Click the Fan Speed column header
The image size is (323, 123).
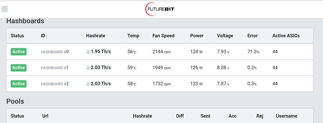(163, 36)
